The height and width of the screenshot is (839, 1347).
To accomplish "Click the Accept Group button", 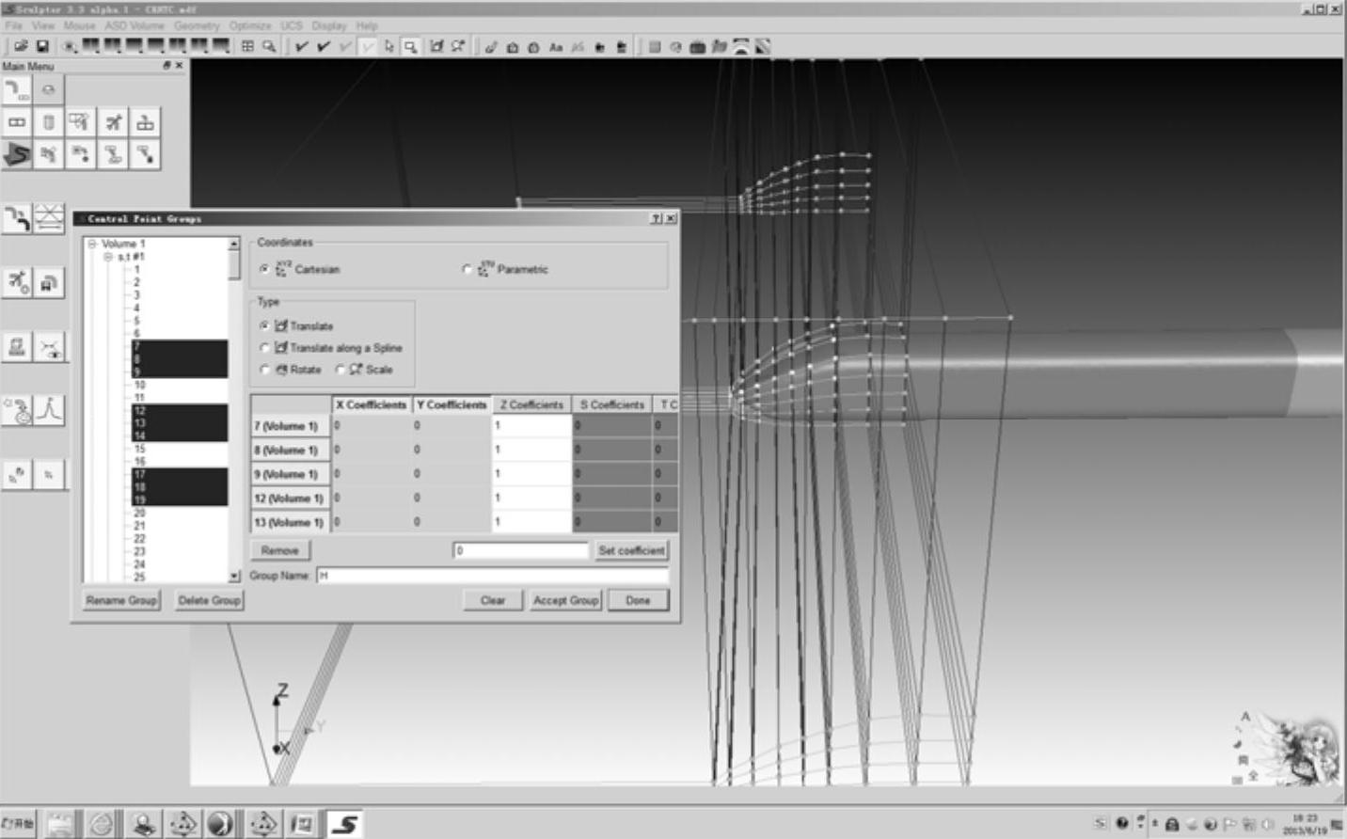I will point(565,600).
